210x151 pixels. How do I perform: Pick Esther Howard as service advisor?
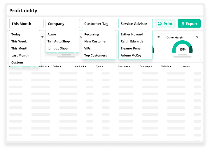pyautogui.click(x=132, y=34)
